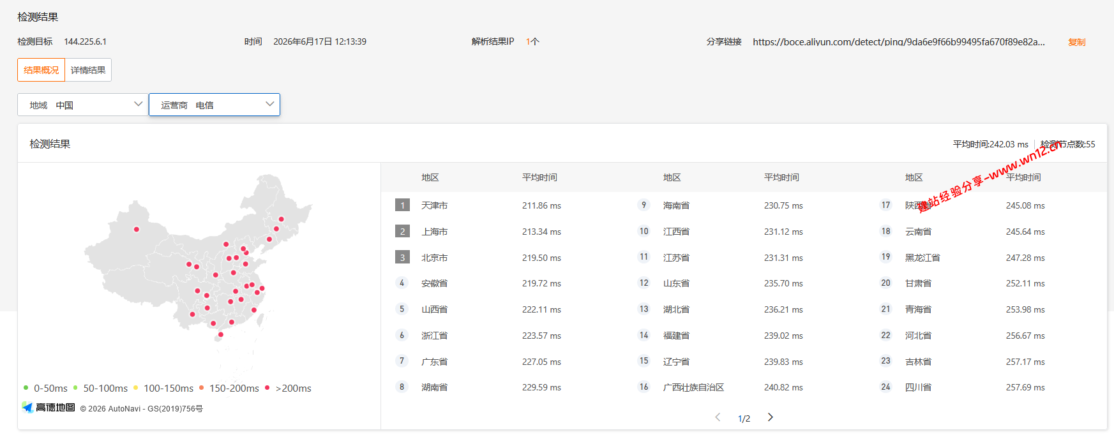The image size is (1114, 437).
Task: Click the 广东省 region entry
Action: coord(434,362)
